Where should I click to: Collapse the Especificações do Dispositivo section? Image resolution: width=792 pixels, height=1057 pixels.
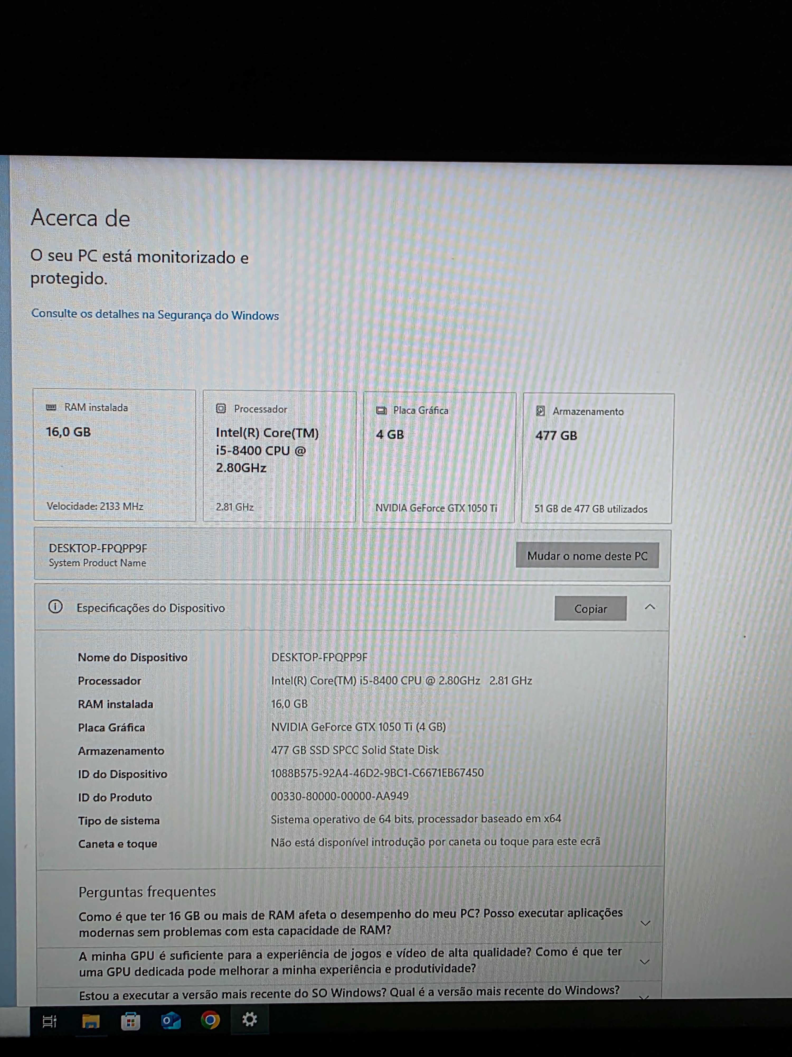click(650, 607)
